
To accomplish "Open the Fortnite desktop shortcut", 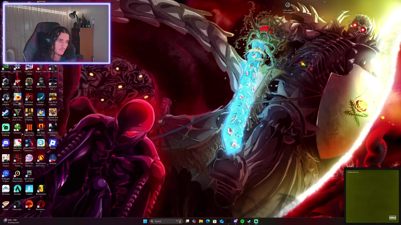I will 29,190.
